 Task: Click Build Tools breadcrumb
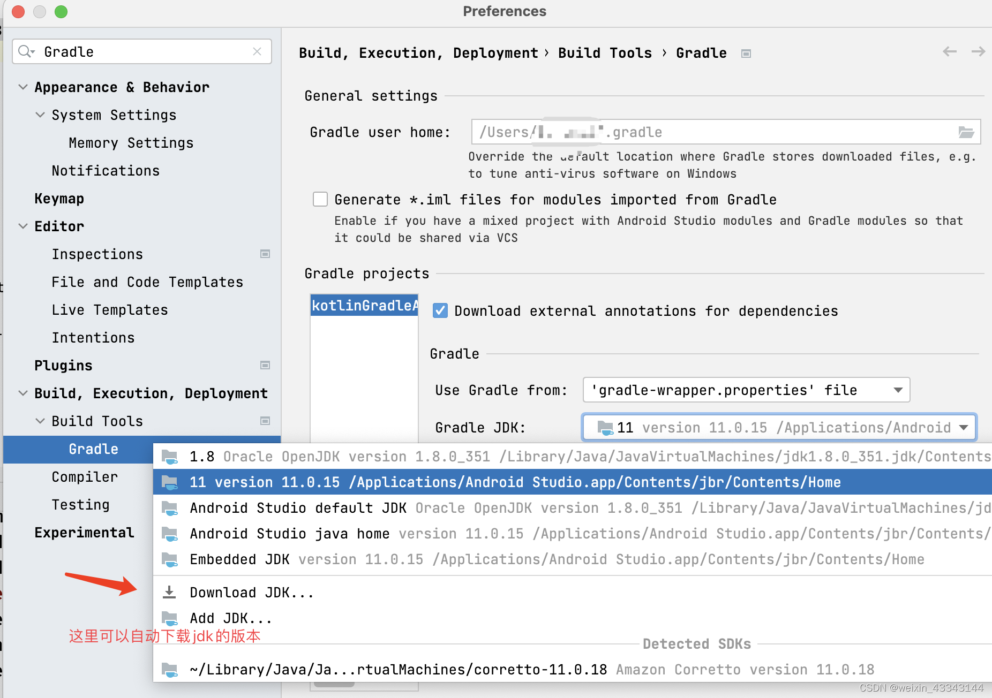click(605, 53)
